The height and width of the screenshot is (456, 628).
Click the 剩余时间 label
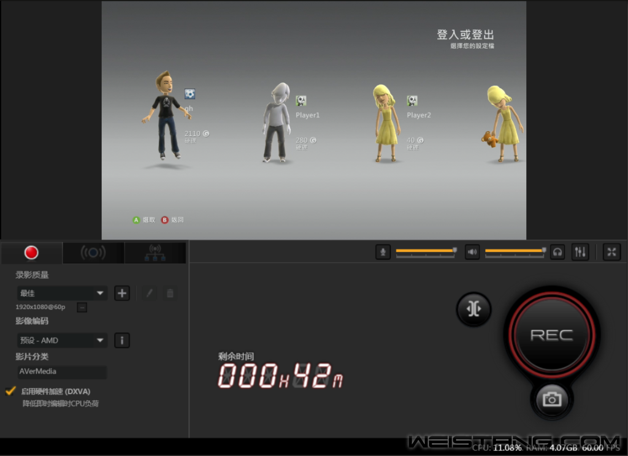point(236,356)
